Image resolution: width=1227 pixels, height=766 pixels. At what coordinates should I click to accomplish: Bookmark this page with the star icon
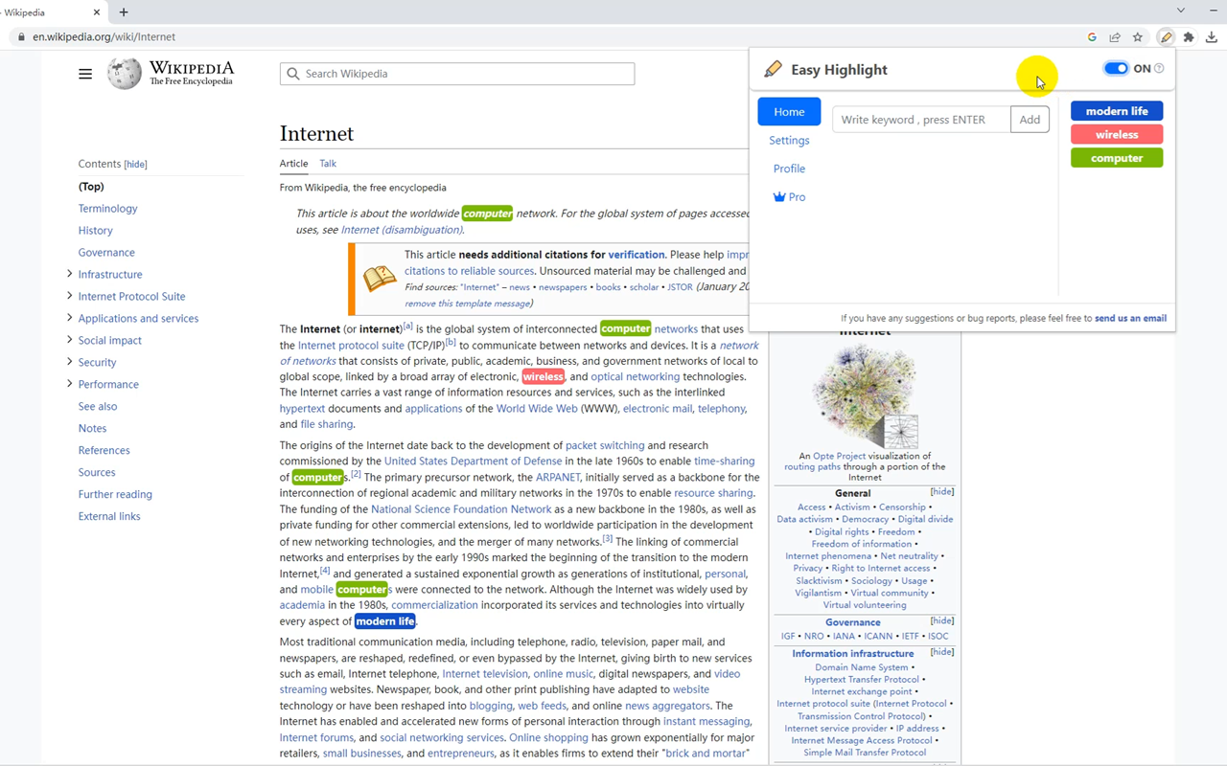click(x=1138, y=37)
